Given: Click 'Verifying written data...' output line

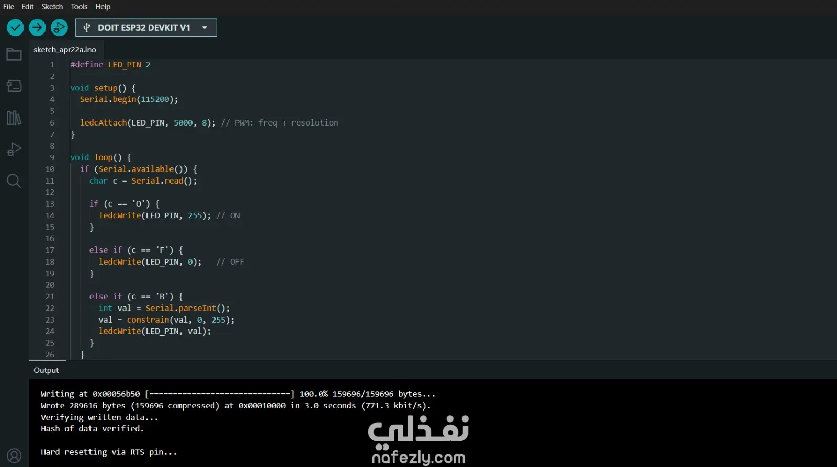Looking at the screenshot, I should (99, 417).
